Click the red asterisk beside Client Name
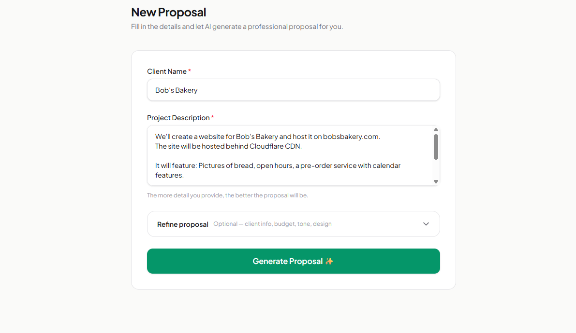The width and height of the screenshot is (576, 333). 189,71
